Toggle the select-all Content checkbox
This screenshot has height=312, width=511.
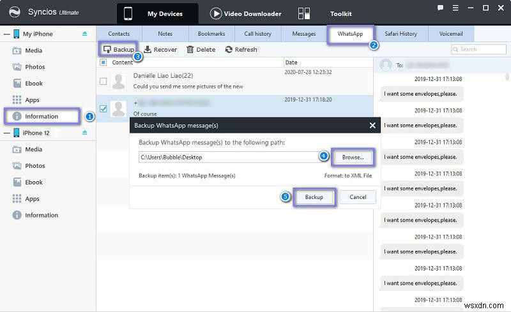(103, 62)
